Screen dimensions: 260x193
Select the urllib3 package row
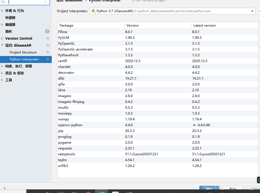click(x=158, y=166)
